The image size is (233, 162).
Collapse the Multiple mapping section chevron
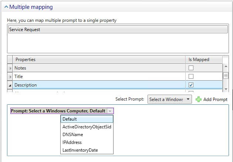(x=6, y=7)
